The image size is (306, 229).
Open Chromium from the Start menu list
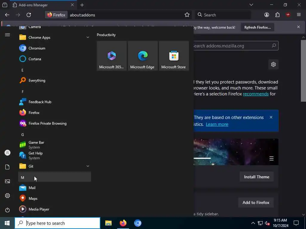pyautogui.click(x=55, y=48)
